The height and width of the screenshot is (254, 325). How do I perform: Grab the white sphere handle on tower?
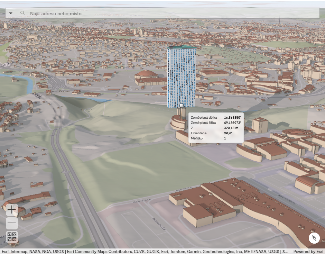click(x=181, y=105)
